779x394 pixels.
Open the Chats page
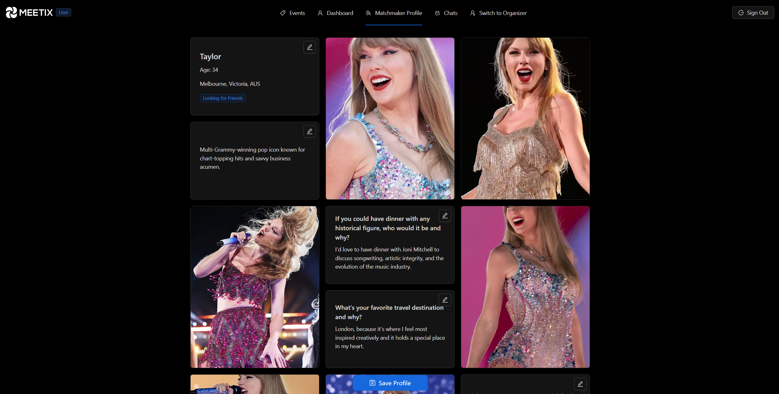(x=446, y=13)
